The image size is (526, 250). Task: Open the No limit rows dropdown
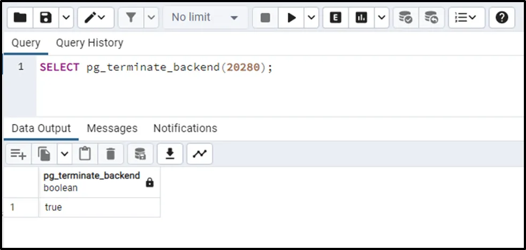point(204,18)
